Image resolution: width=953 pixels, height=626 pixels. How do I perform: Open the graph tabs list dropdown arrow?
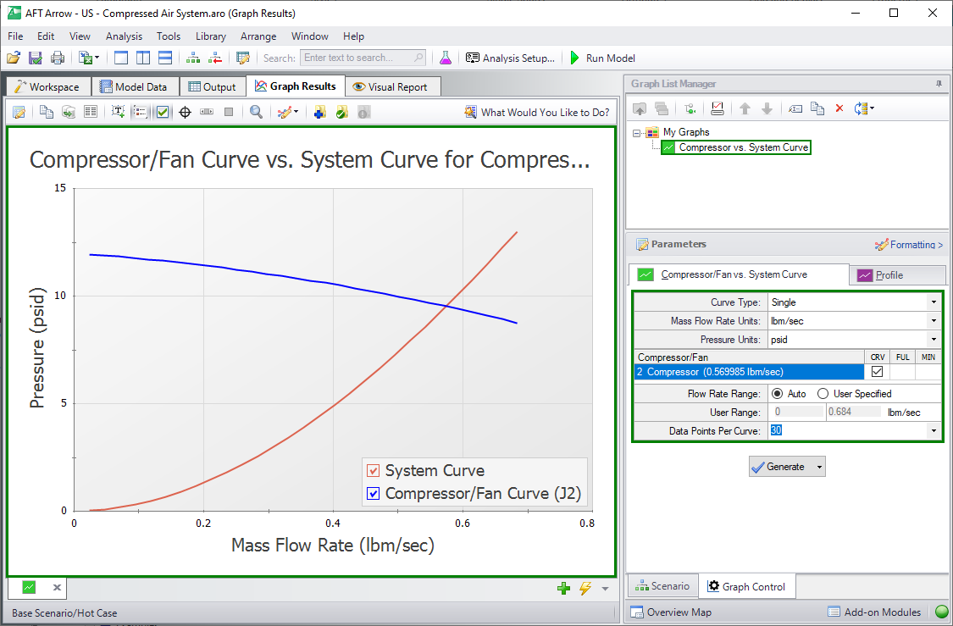pyautogui.click(x=605, y=589)
